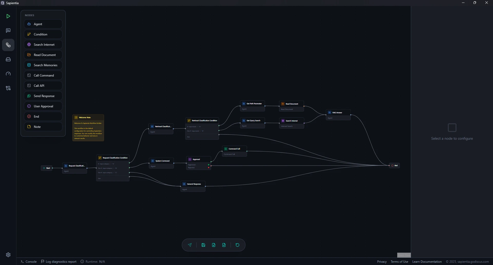Open the chat panel in the sidebar
The width and height of the screenshot is (493, 265).
pos(8,31)
